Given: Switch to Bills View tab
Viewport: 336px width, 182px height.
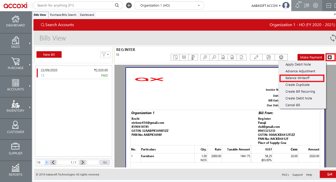Looking at the screenshot, I should [x=40, y=15].
